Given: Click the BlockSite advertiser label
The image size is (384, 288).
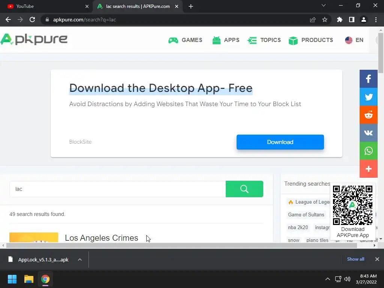Looking at the screenshot, I should (80, 142).
